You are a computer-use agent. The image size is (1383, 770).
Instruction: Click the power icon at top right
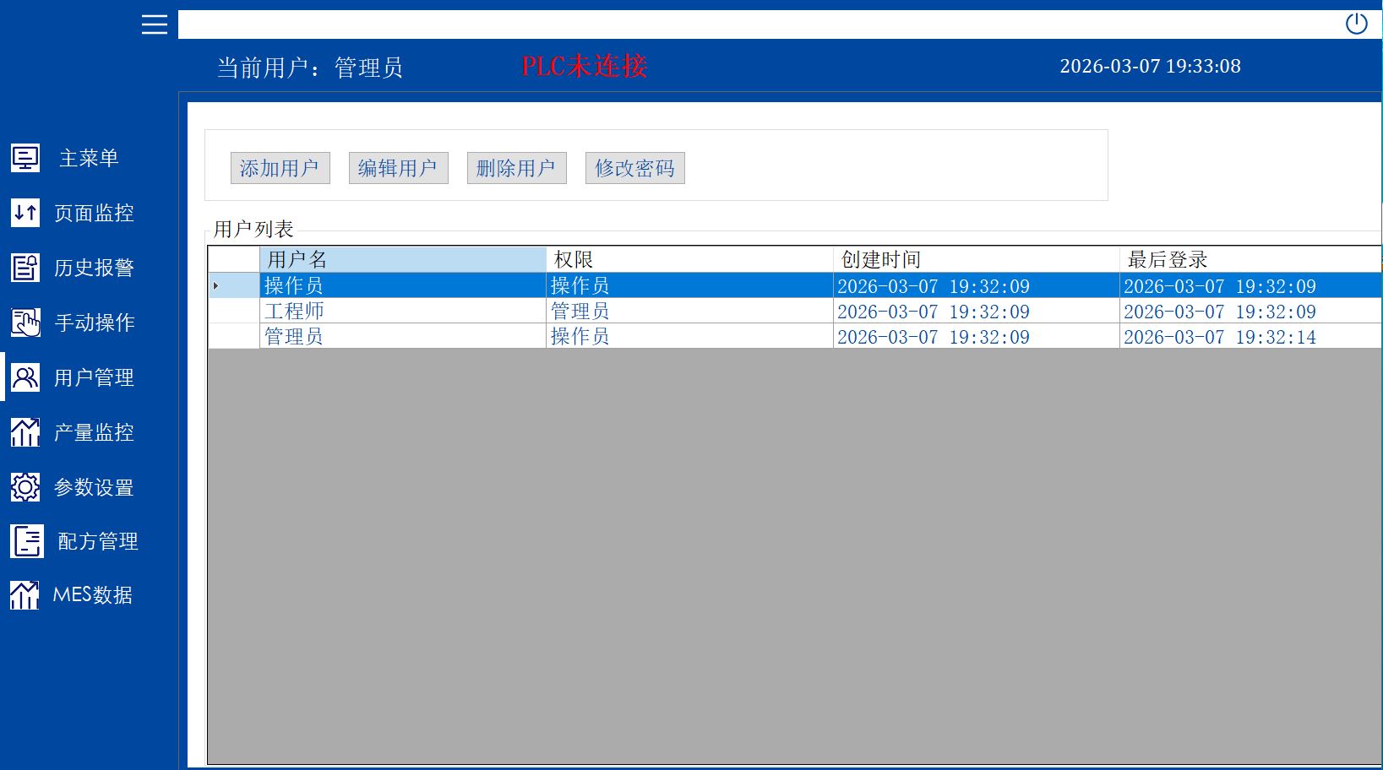(1356, 24)
